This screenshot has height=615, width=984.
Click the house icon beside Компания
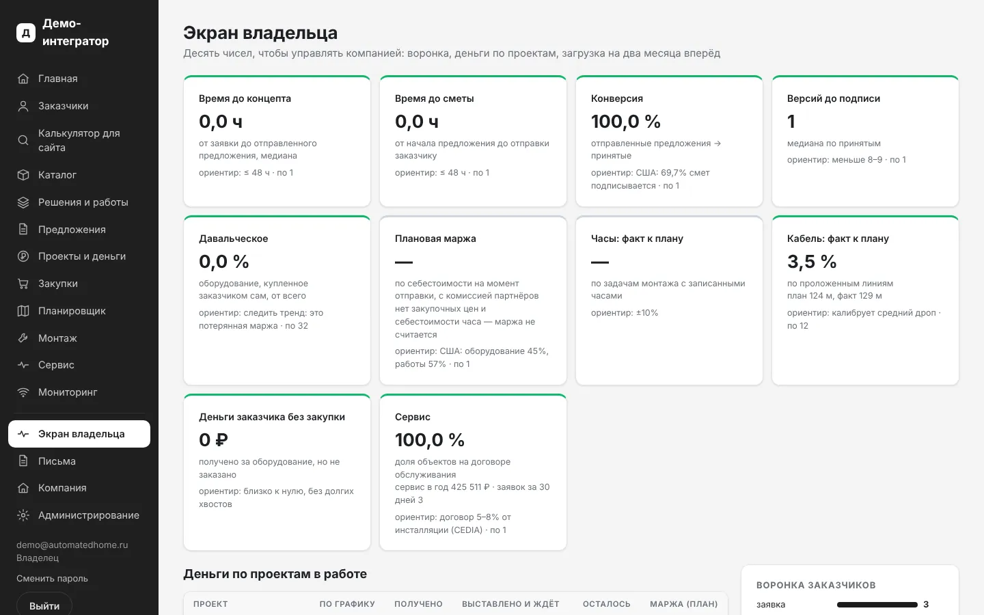click(23, 488)
